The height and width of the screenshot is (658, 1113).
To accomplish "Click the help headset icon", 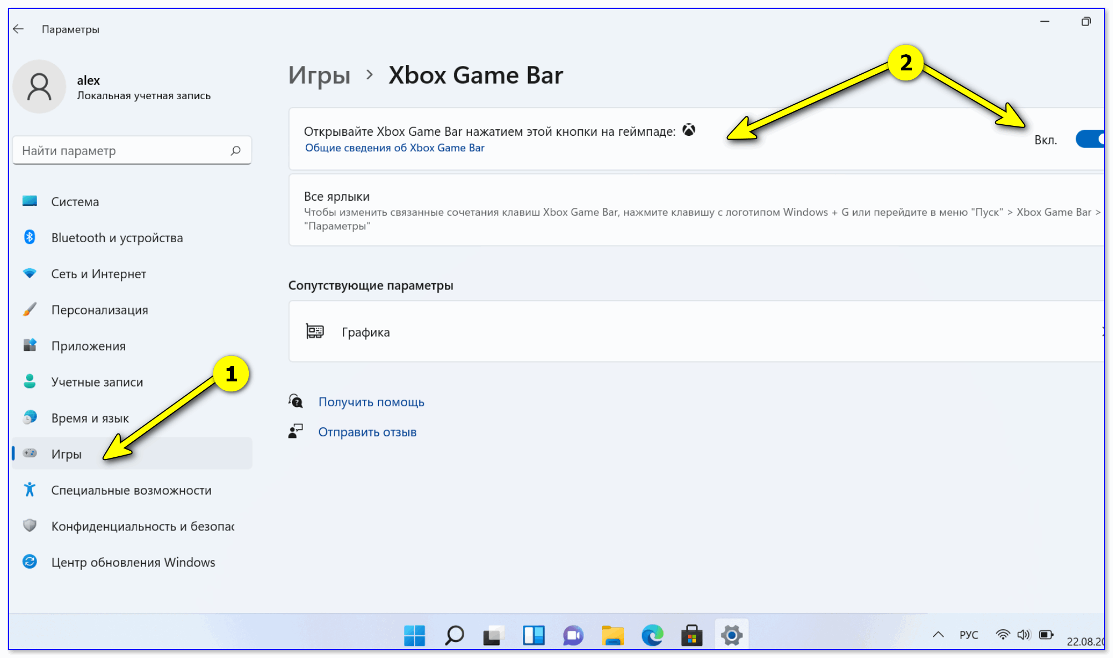I will tap(296, 401).
